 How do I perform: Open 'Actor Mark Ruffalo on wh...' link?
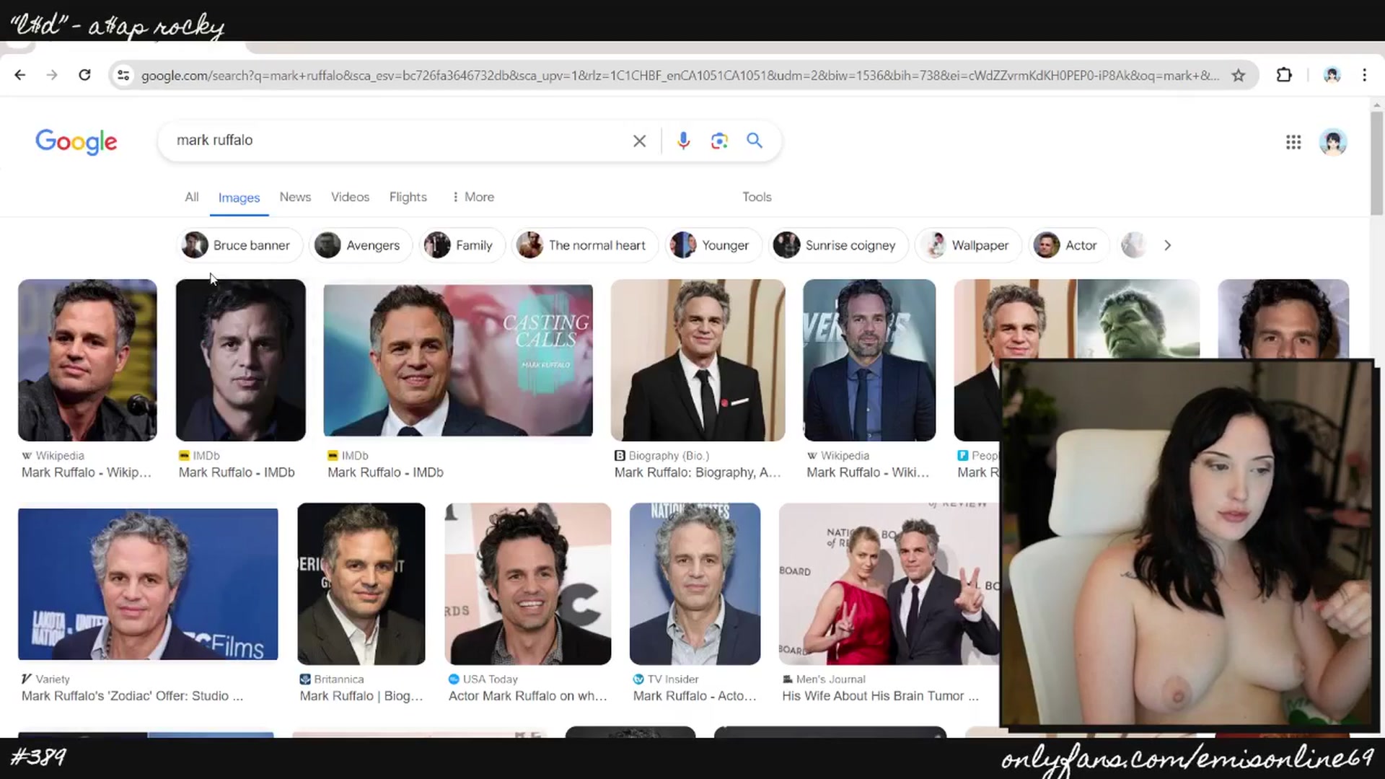[528, 696]
